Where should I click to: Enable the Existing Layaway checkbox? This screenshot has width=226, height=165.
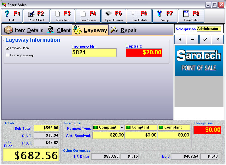tap(8, 55)
